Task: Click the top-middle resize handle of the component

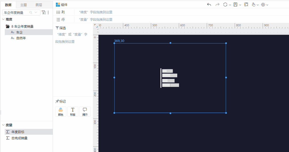Action: [x=170, y=43]
